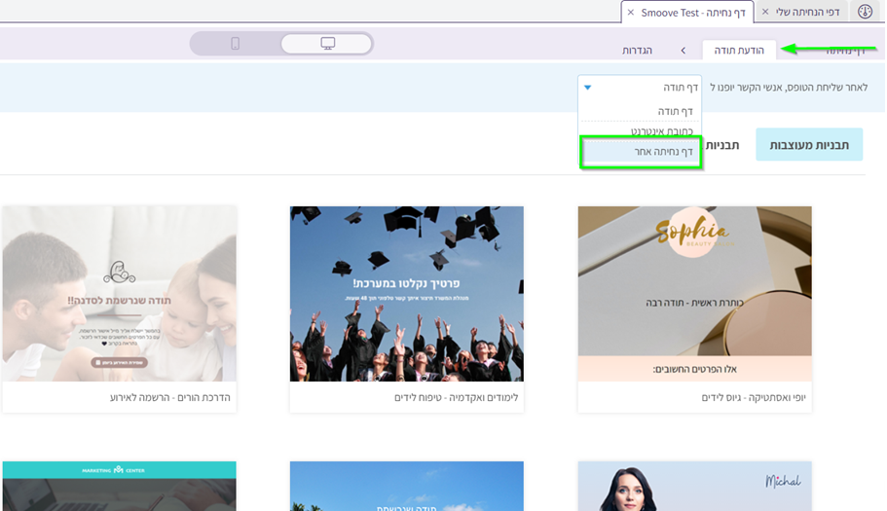Close the 'דפי הנחיתה שלי' tab
This screenshot has height=511, width=887.
pyautogui.click(x=765, y=12)
